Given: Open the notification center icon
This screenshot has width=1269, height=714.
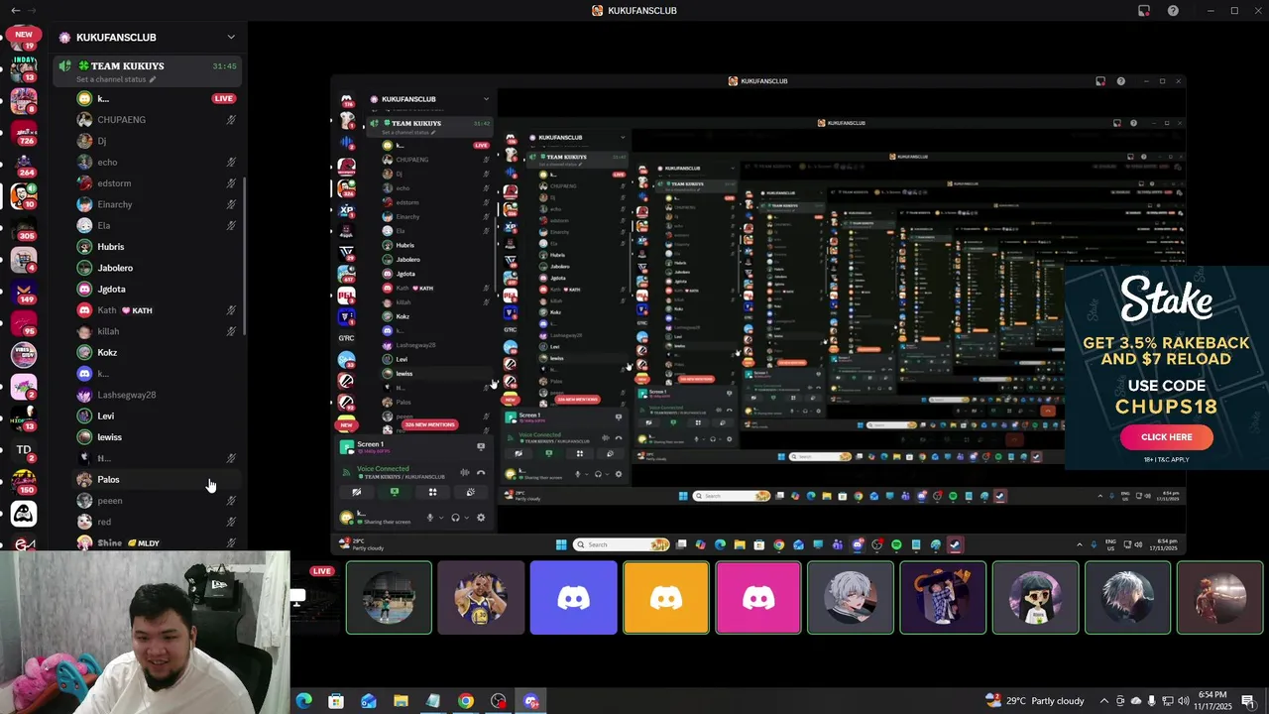Looking at the screenshot, I should click(x=1248, y=701).
